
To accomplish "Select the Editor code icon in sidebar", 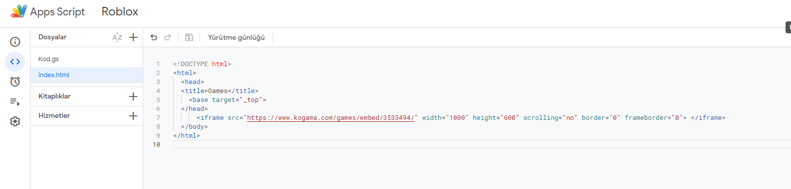I will pos(15,62).
